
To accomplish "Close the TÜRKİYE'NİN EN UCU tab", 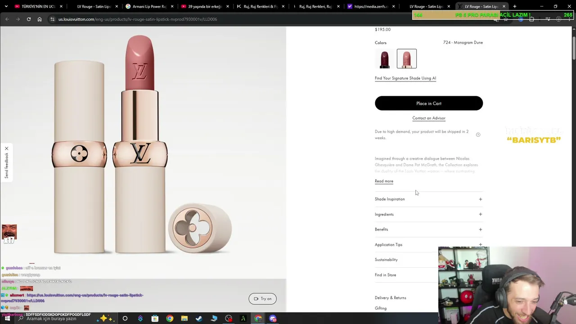I will [x=61, y=6].
